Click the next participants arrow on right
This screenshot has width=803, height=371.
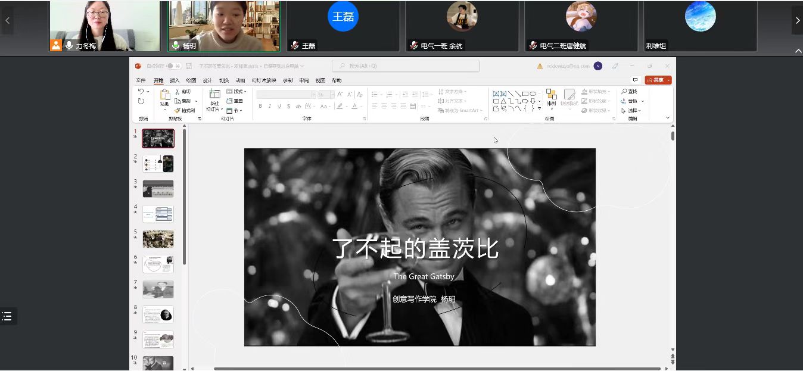pos(797,21)
